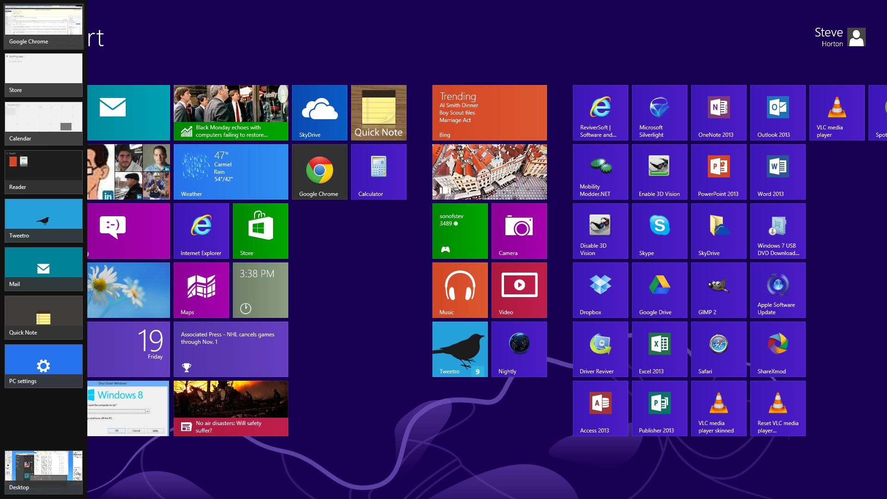Launch Mobility Modder.NET tile
Screen dimensions: 887x499
coord(601,172)
